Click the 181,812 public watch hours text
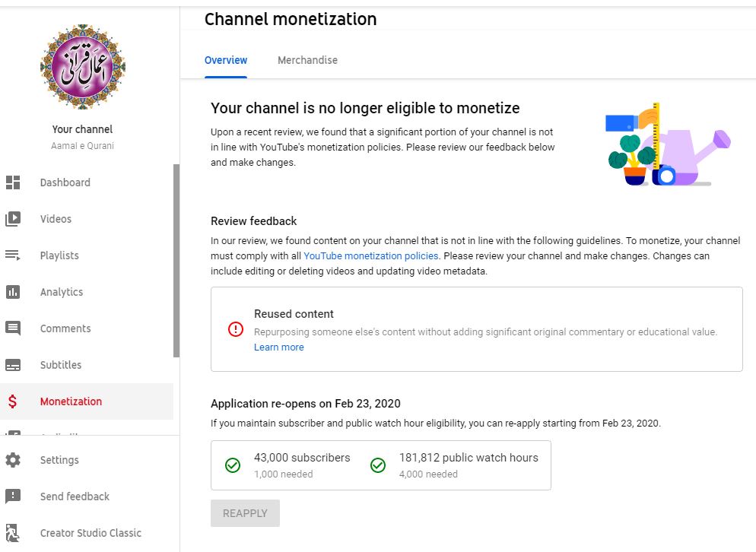Screen dimensions: 756x552 click(469, 458)
